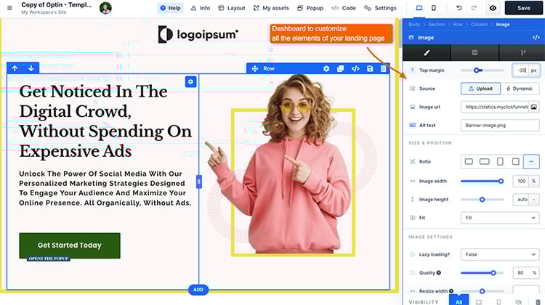Screen dimensions: 545x305
Task: Duplicate the Row using the copy icon
Action: [x=341, y=68]
